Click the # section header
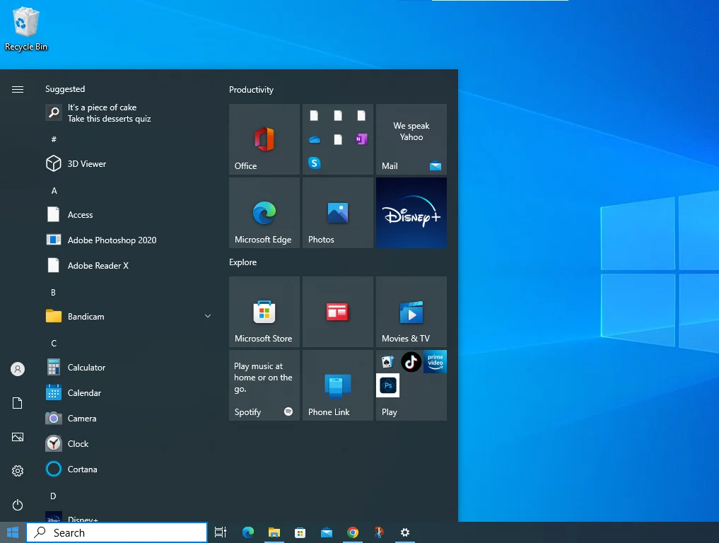 click(x=54, y=139)
